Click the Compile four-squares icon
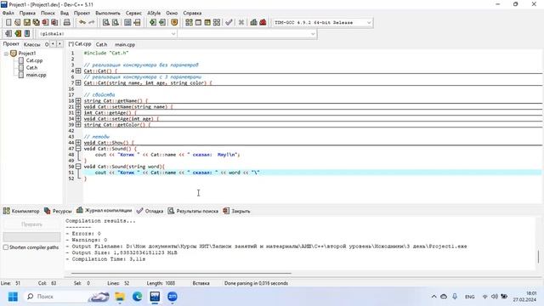This screenshot has width=544, height=306. (189, 23)
